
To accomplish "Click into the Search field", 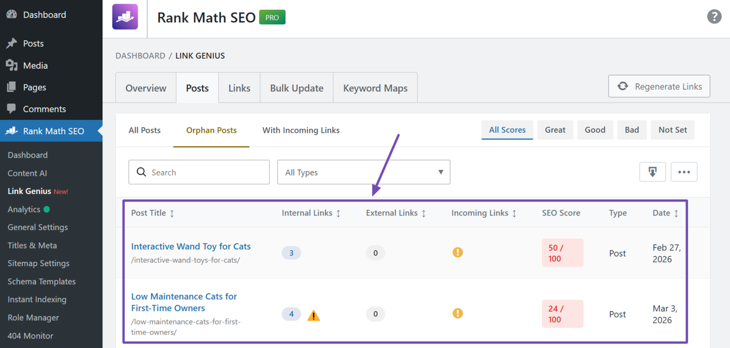I will (x=199, y=172).
